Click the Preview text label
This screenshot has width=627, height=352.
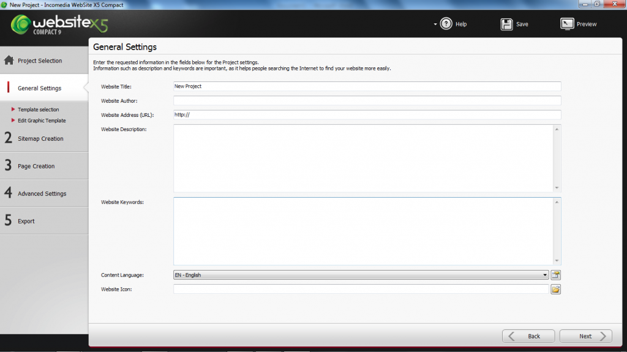point(586,24)
